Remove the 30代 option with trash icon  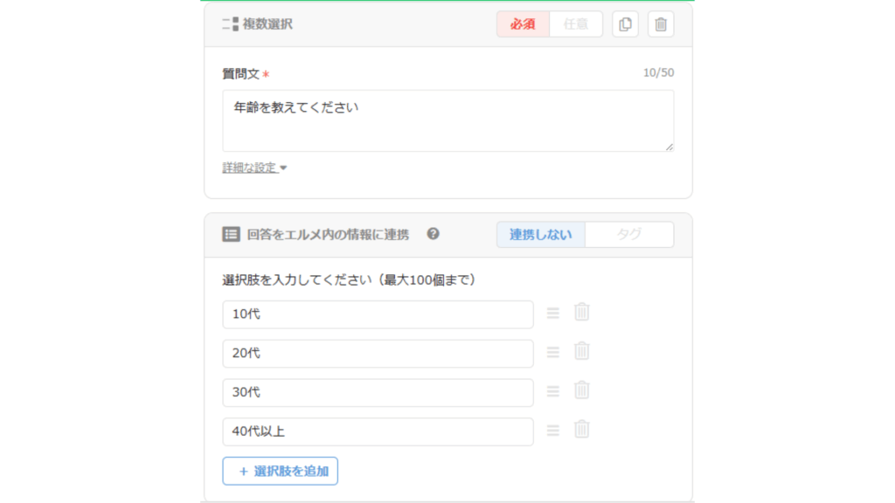(x=581, y=390)
